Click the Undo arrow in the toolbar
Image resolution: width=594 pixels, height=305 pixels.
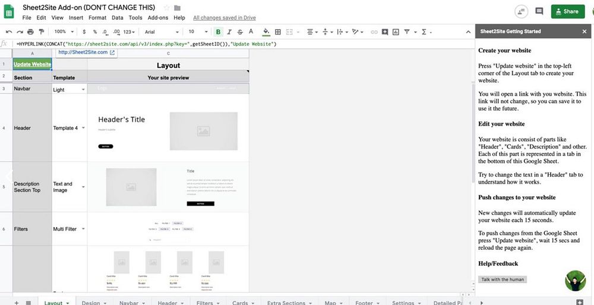[x=9, y=32]
